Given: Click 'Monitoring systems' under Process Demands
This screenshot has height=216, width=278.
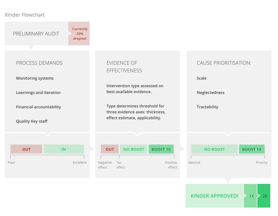Looking at the screenshot, I should (35, 78).
